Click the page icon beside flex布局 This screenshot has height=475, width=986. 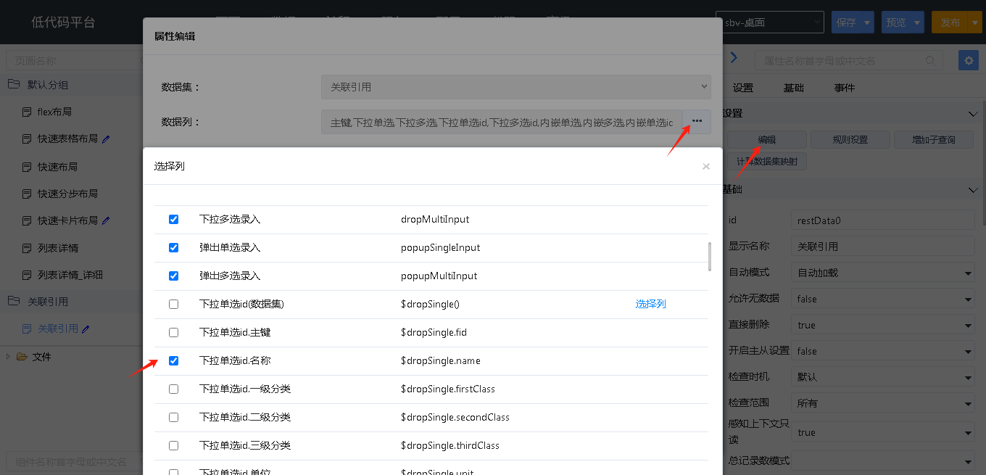[x=27, y=112]
